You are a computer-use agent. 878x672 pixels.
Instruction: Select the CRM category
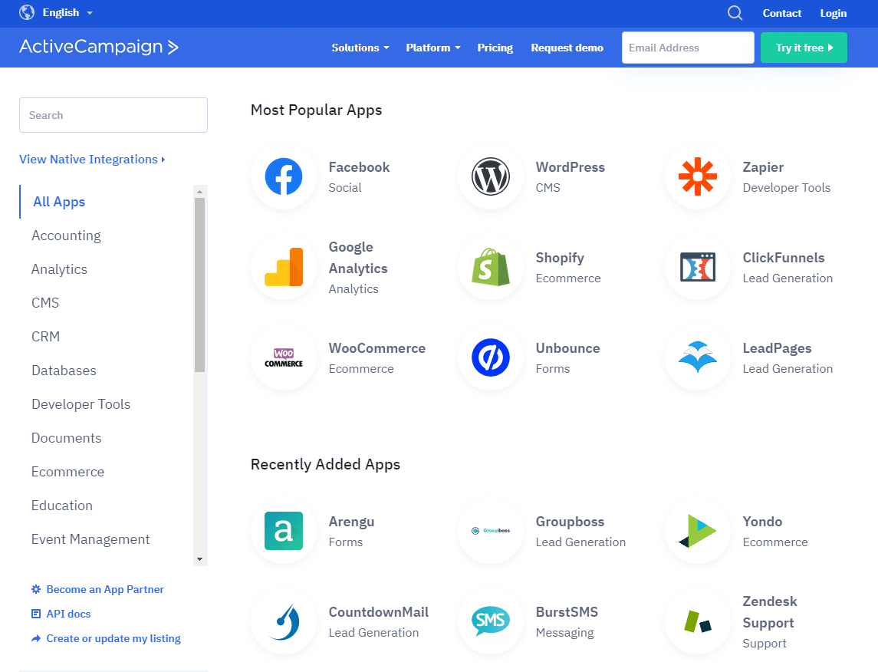(45, 337)
